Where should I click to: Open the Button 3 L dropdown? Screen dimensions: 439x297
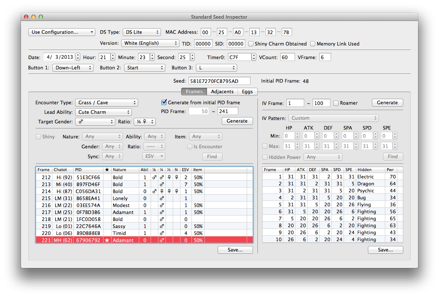[217, 68]
